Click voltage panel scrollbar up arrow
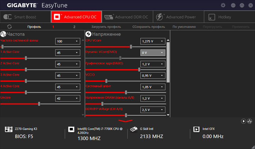 coord(168,40)
